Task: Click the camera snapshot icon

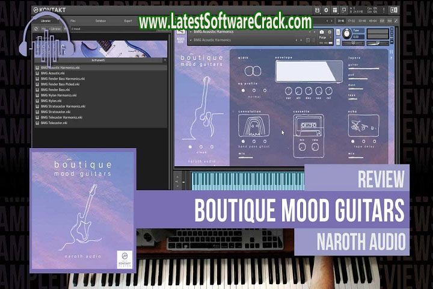Action: pos(321,31)
